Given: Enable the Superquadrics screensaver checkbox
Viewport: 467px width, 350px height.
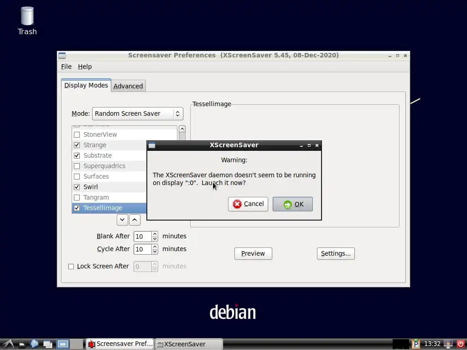Looking at the screenshot, I should click(x=77, y=166).
